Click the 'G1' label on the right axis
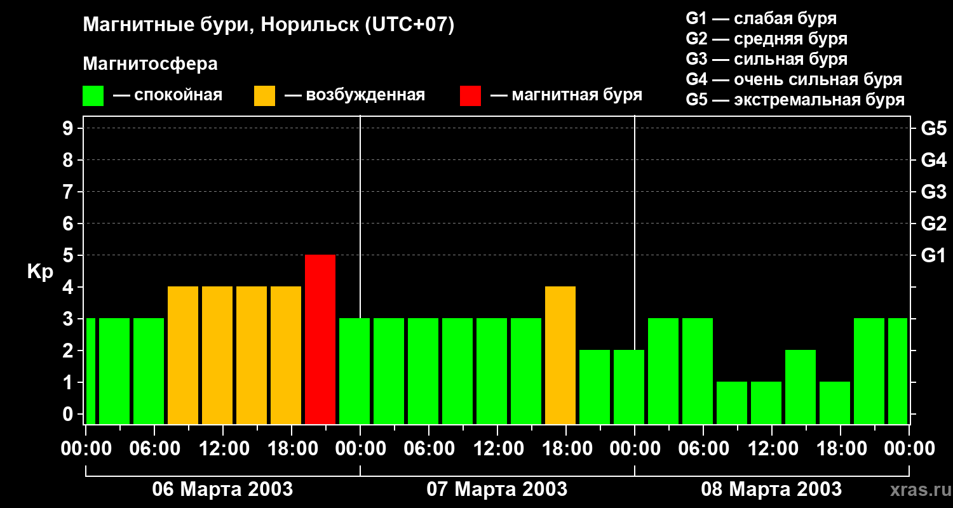Viewport: 953px width, 508px height. pyautogui.click(x=933, y=255)
